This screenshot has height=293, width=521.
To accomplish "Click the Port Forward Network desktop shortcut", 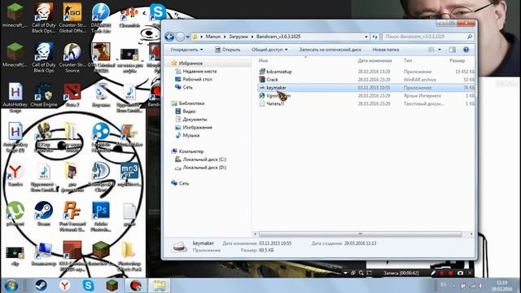I will pos(72,216).
